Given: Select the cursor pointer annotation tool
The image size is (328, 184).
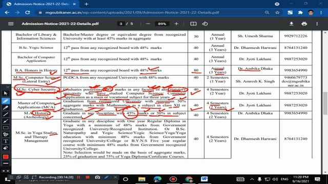Looking at the screenshot, I should click(x=6, y=94).
